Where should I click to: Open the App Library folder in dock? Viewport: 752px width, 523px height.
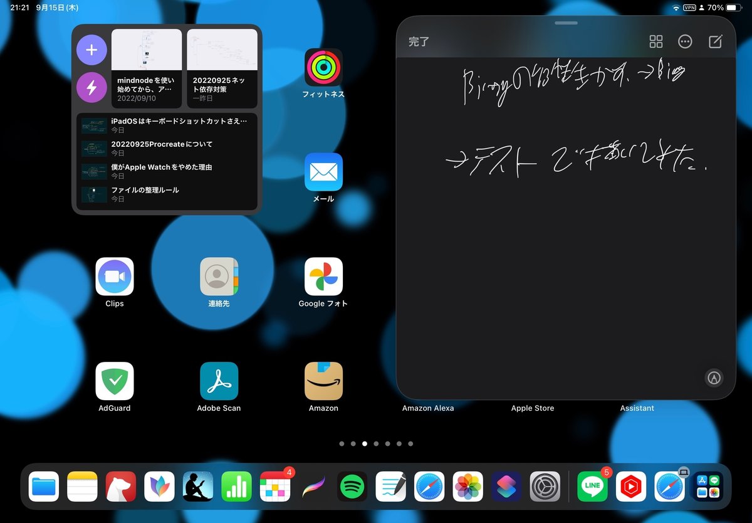tap(708, 487)
